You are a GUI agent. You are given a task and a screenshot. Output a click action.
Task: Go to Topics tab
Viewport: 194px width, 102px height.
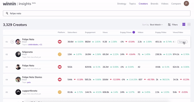(x=132, y=4)
